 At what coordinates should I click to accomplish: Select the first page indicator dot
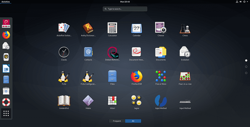coord(246,60)
